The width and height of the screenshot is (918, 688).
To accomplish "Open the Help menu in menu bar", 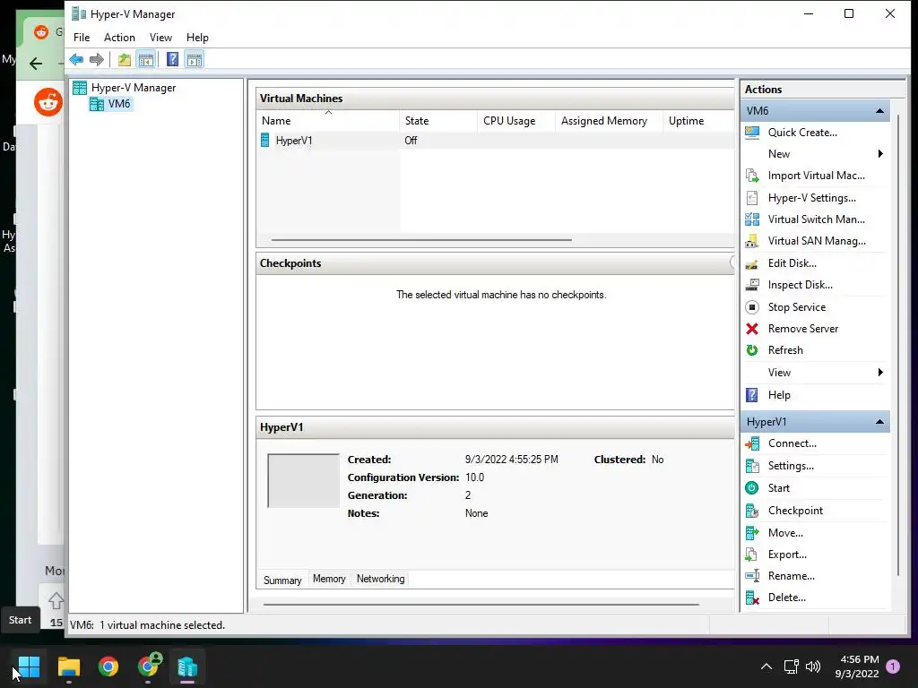I will pyautogui.click(x=197, y=38).
